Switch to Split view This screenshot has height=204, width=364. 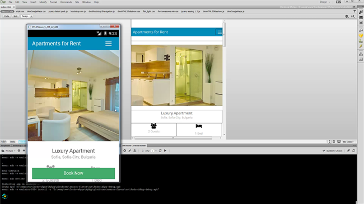pyautogui.click(x=15, y=16)
